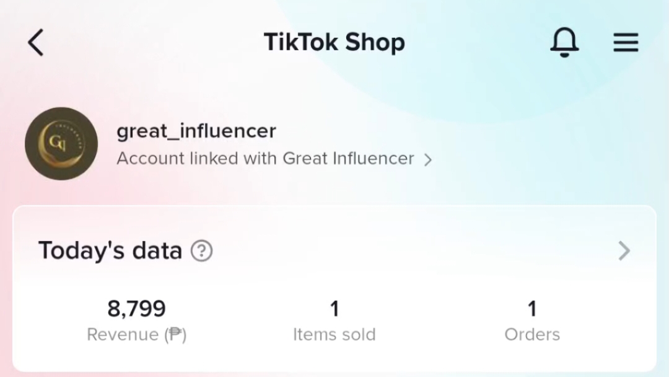Tap the Items sold label
Viewport: 669px width, 377px height.
coord(334,334)
